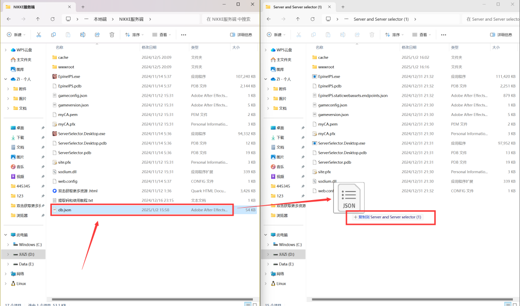This screenshot has width=520, height=306.
Task: Select the cut icon in the left toolbar
Action: click(x=39, y=34)
